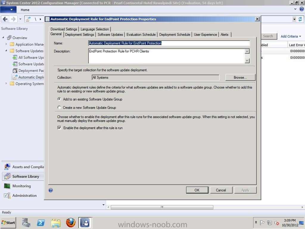Click OK in the properties dialog
Image resolution: width=305 pixels, height=229 pixels.
(x=197, y=190)
